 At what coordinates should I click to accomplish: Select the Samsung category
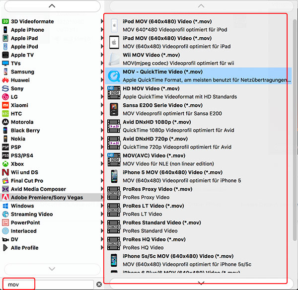pyautogui.click(x=52, y=72)
